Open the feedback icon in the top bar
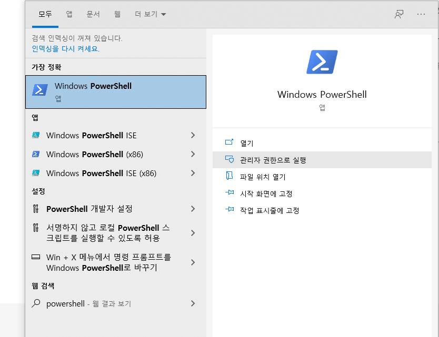This screenshot has width=439, height=337. coord(399,14)
